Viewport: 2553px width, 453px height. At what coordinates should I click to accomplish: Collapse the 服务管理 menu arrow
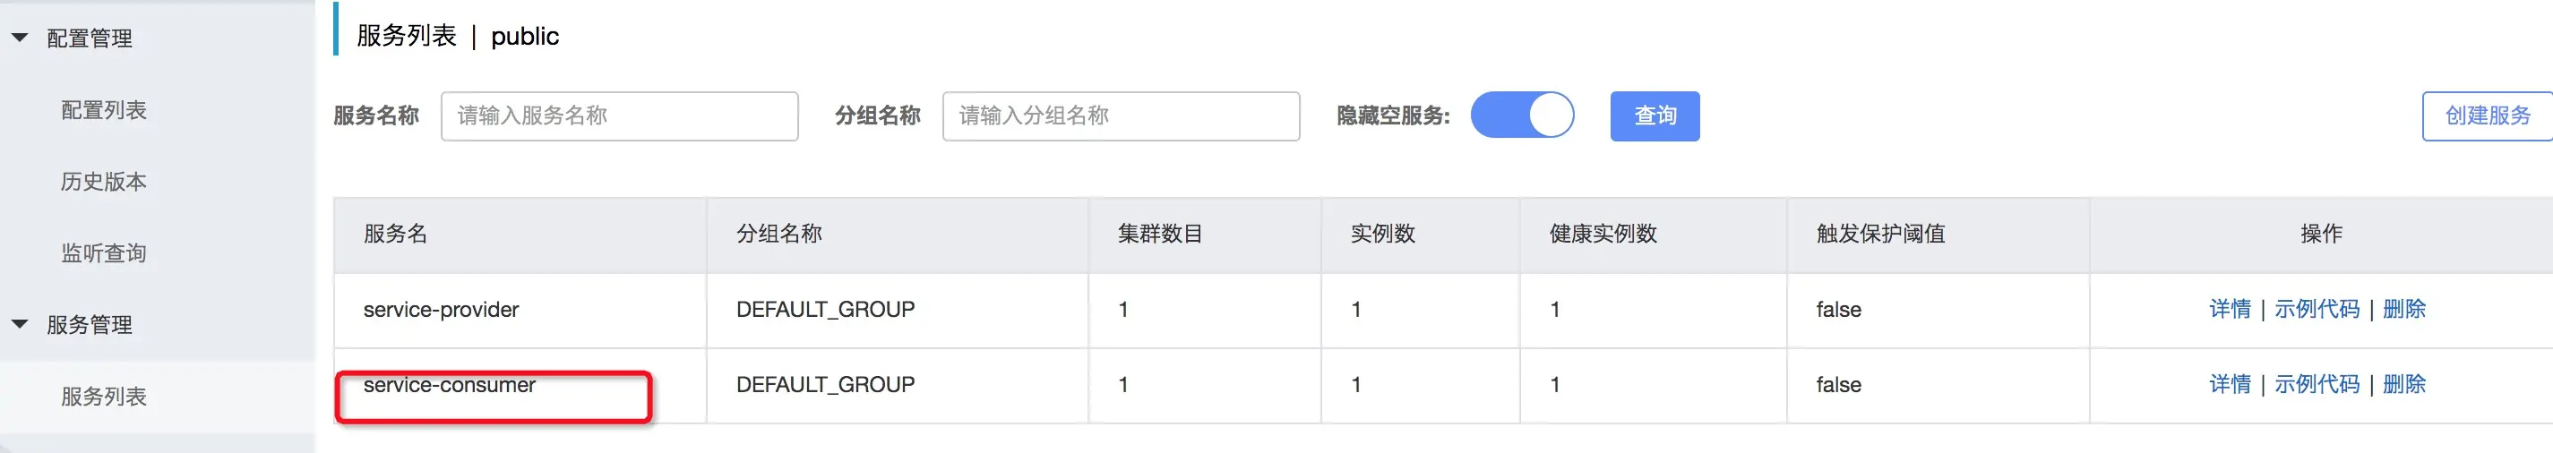click(20, 324)
